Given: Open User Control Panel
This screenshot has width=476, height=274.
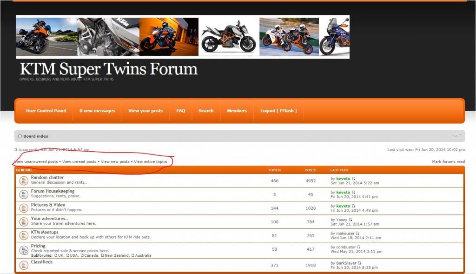Looking at the screenshot, I should [46, 111].
